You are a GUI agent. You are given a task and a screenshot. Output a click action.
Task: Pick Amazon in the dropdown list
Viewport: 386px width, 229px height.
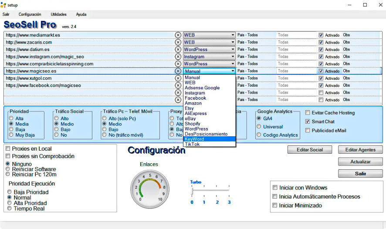tap(210, 103)
